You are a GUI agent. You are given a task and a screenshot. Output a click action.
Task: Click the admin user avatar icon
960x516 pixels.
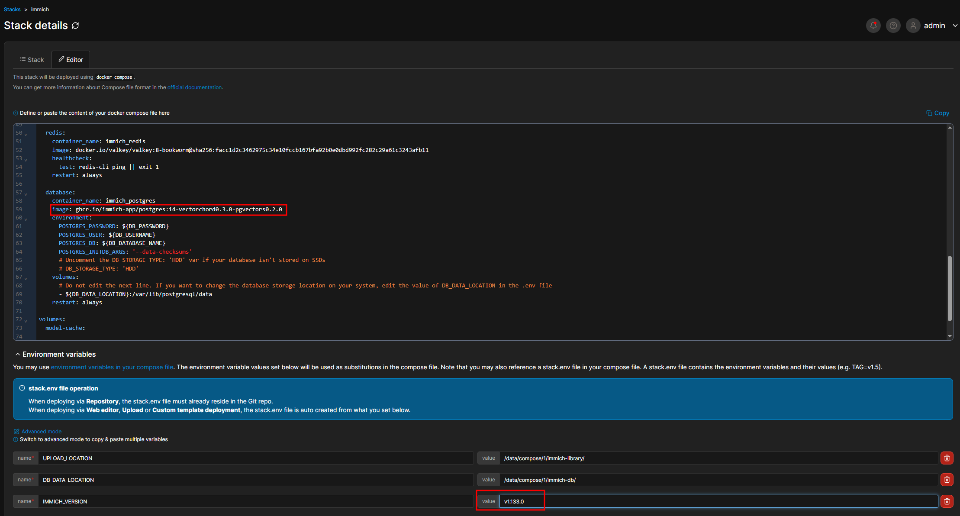913,26
